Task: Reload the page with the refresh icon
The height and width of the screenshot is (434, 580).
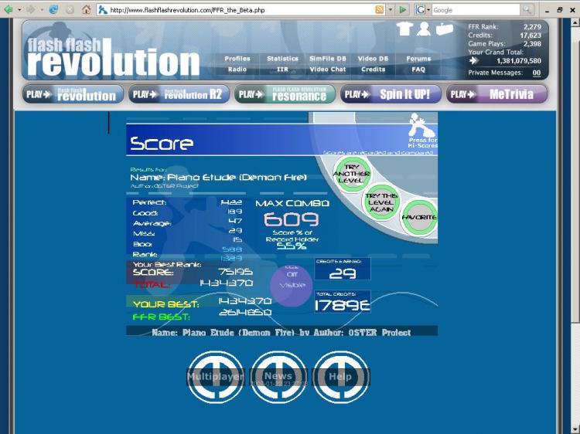Action: coord(53,9)
